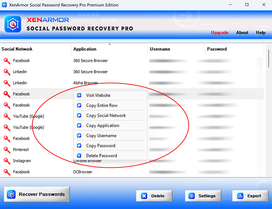
Task: Choose Visit Website from the context menu
Action: (110, 95)
